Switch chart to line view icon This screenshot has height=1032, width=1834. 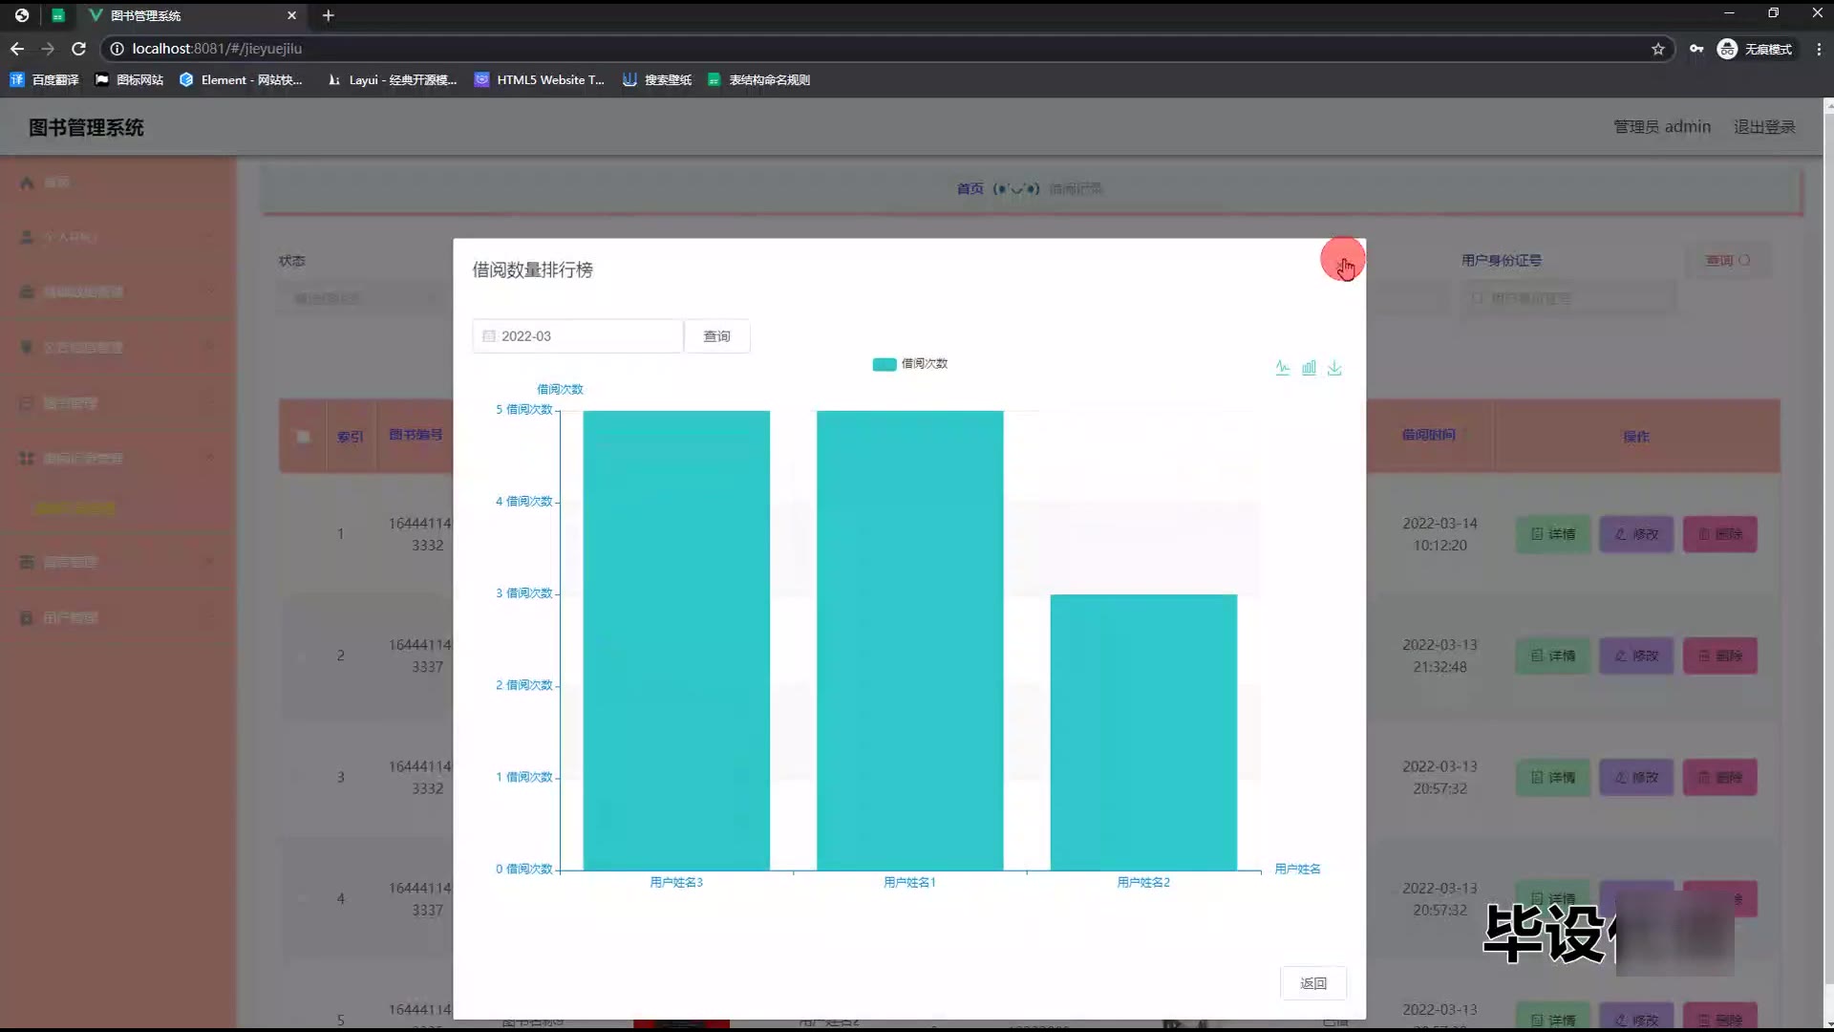click(x=1282, y=368)
